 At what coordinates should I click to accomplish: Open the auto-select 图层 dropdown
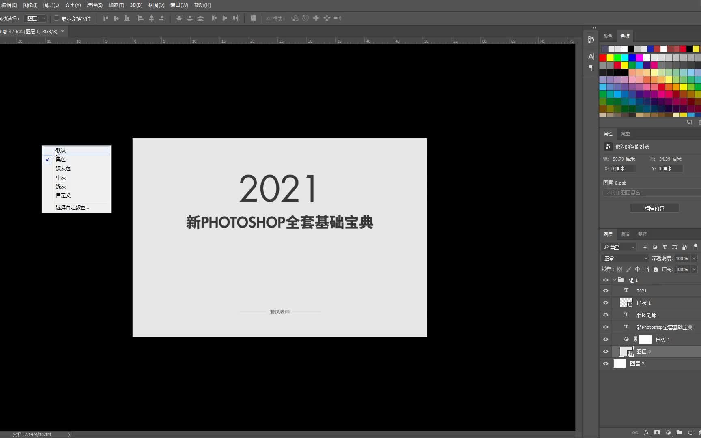click(x=36, y=19)
